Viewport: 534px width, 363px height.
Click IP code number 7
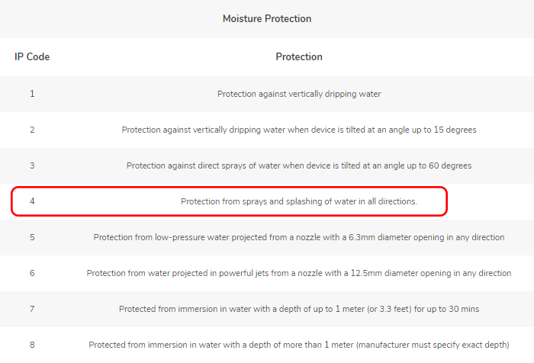[x=32, y=309]
